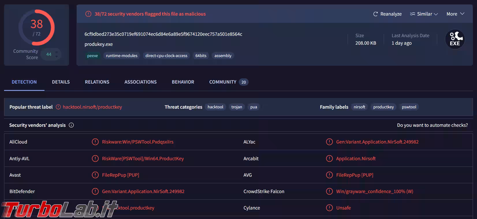Viewport: 477px width, 219px height.
Task: Click the nirsoft family label tag
Action: coord(359,107)
